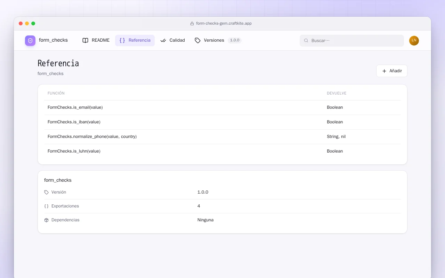Click the form_checks details card title
Image resolution: width=445 pixels, height=278 pixels.
pyautogui.click(x=58, y=180)
